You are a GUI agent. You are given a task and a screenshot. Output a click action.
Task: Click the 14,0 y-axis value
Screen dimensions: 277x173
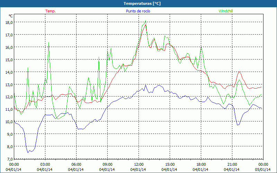pyautogui.click(x=9, y=72)
